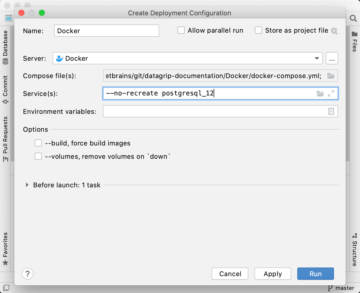
Task: Open the Favorites tool window
Action: click(5, 248)
